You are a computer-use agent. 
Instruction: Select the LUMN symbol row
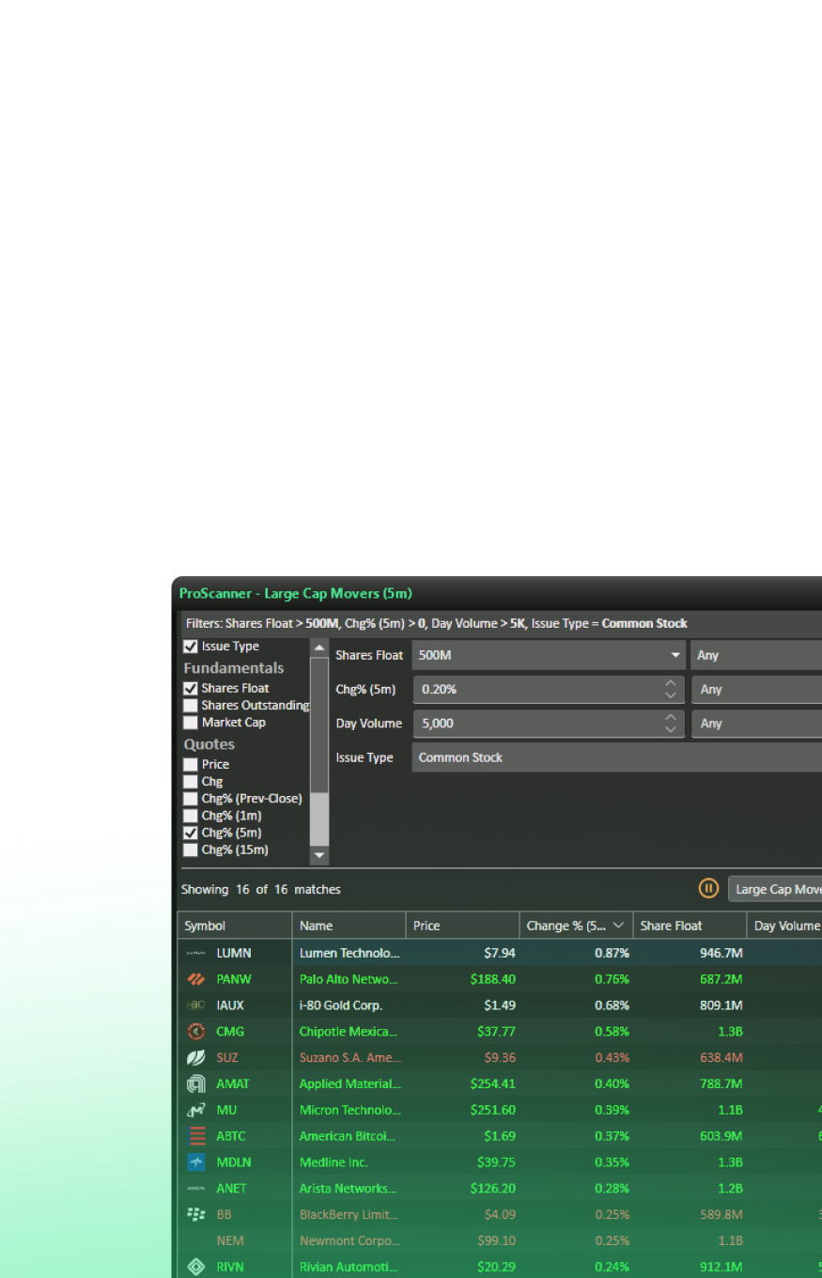pyautogui.click(x=500, y=952)
